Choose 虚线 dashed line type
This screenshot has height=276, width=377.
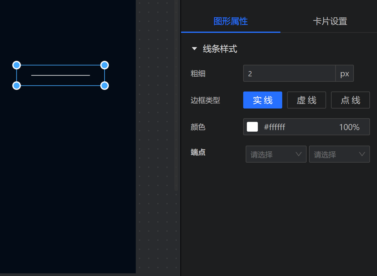point(306,100)
